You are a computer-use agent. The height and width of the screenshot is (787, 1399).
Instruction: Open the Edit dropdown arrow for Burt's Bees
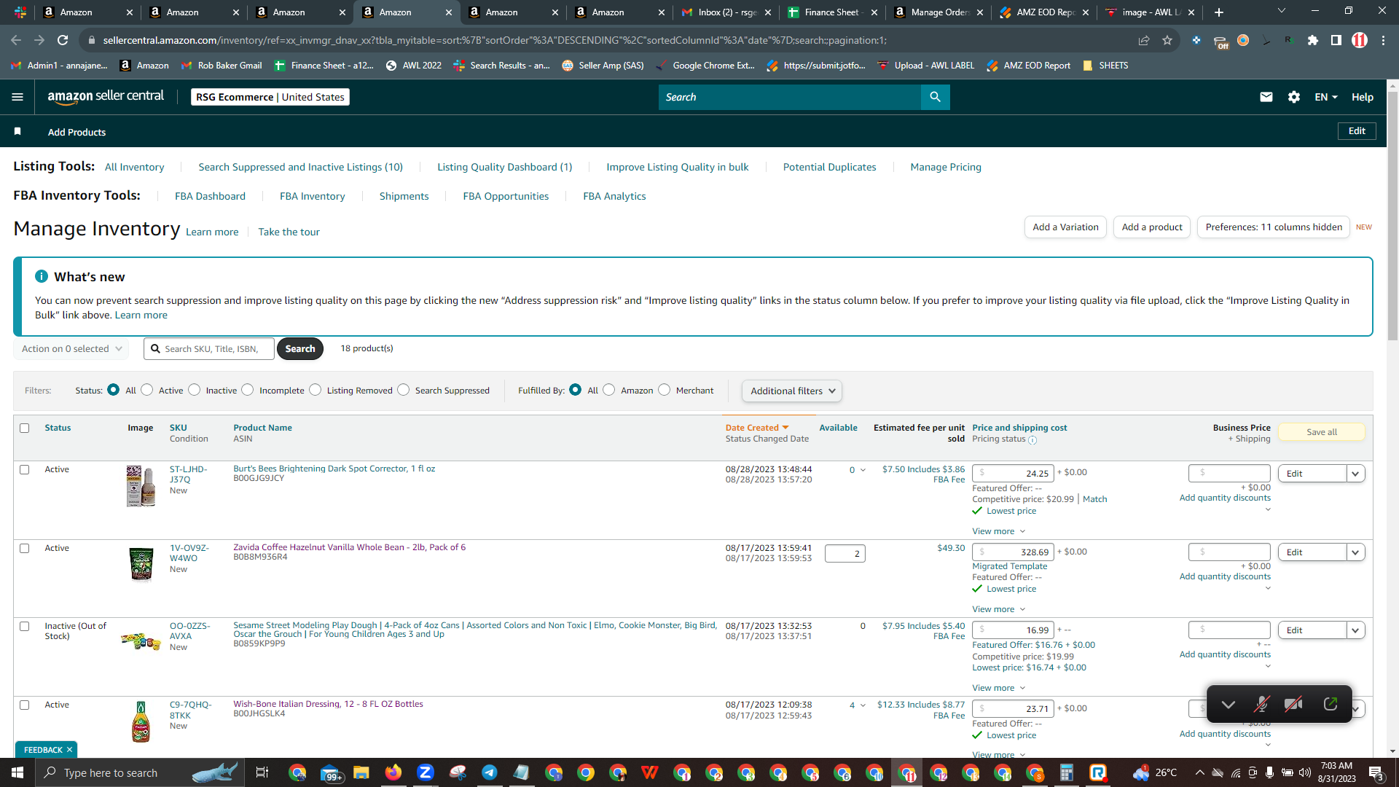click(x=1355, y=474)
